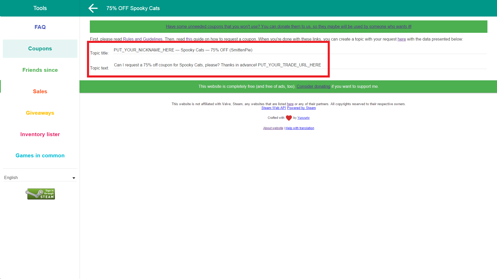Visit the Yusyuriv author link
The image size is (497, 279).
pos(303,118)
